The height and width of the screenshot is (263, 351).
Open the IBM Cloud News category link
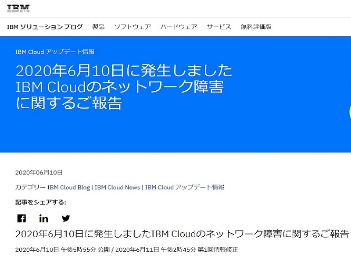click(117, 187)
